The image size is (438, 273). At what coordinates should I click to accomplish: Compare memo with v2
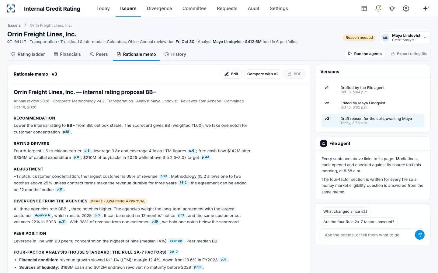click(263, 74)
